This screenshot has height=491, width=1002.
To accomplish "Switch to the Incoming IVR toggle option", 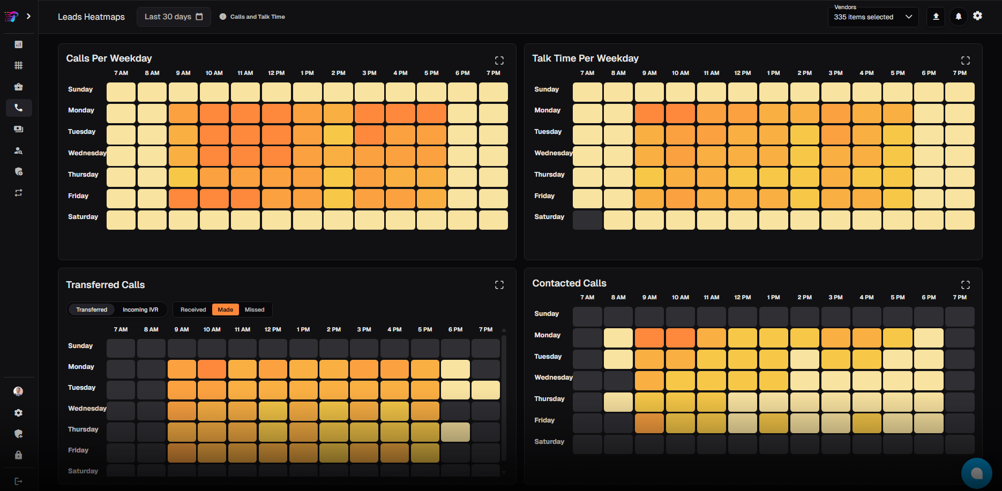I will [140, 309].
